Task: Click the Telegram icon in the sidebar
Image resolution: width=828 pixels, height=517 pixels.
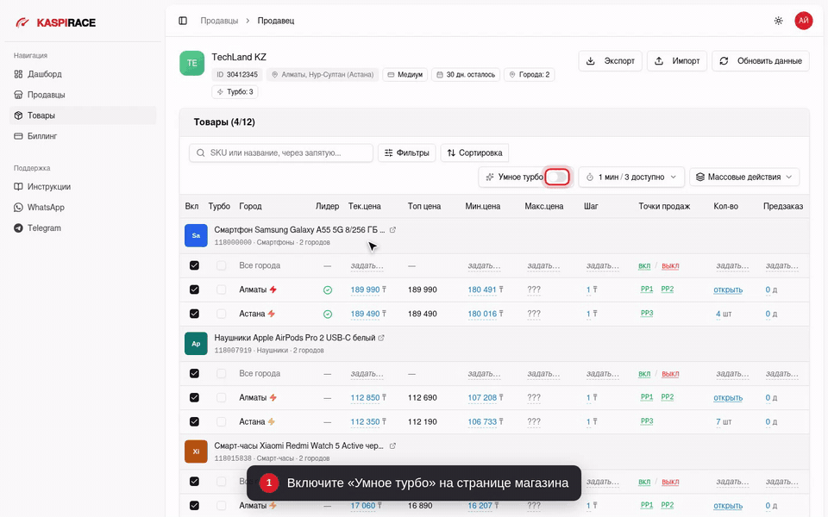Action: pyautogui.click(x=18, y=227)
